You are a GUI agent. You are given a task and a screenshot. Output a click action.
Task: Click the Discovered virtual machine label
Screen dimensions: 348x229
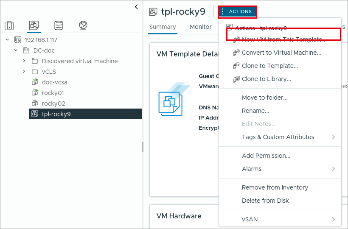click(x=80, y=61)
